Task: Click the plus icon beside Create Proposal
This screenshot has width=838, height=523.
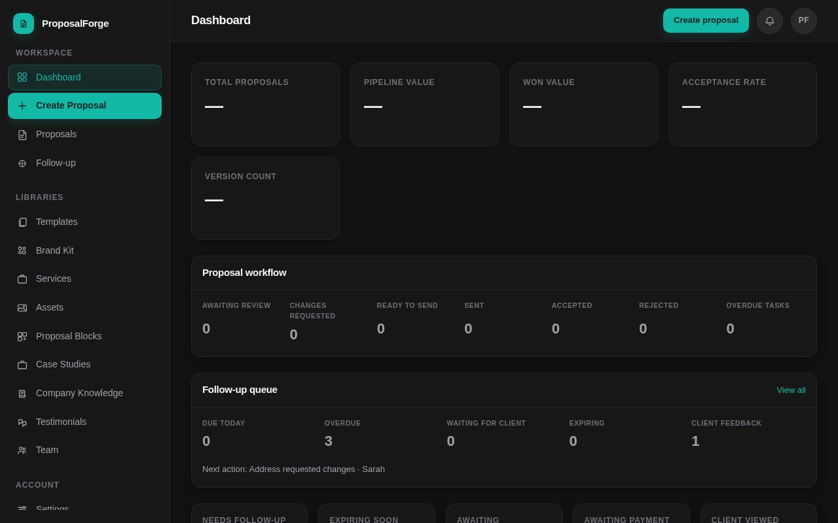Action: click(22, 106)
